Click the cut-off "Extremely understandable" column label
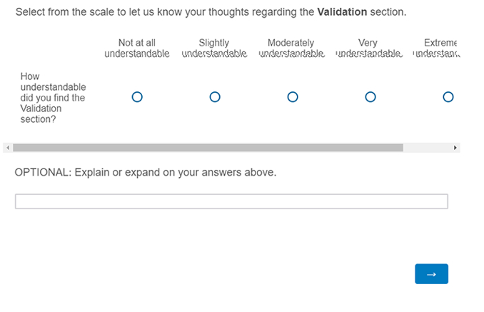 tap(437, 49)
